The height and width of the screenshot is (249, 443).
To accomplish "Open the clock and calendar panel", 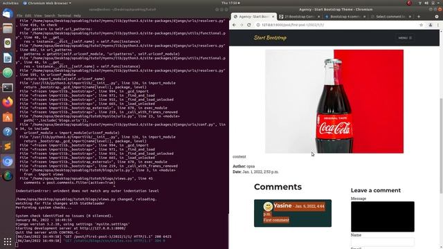I will [x=230, y=3].
